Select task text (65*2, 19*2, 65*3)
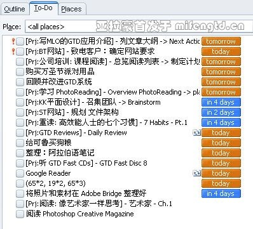This screenshot has width=253, height=229. (x=55, y=183)
